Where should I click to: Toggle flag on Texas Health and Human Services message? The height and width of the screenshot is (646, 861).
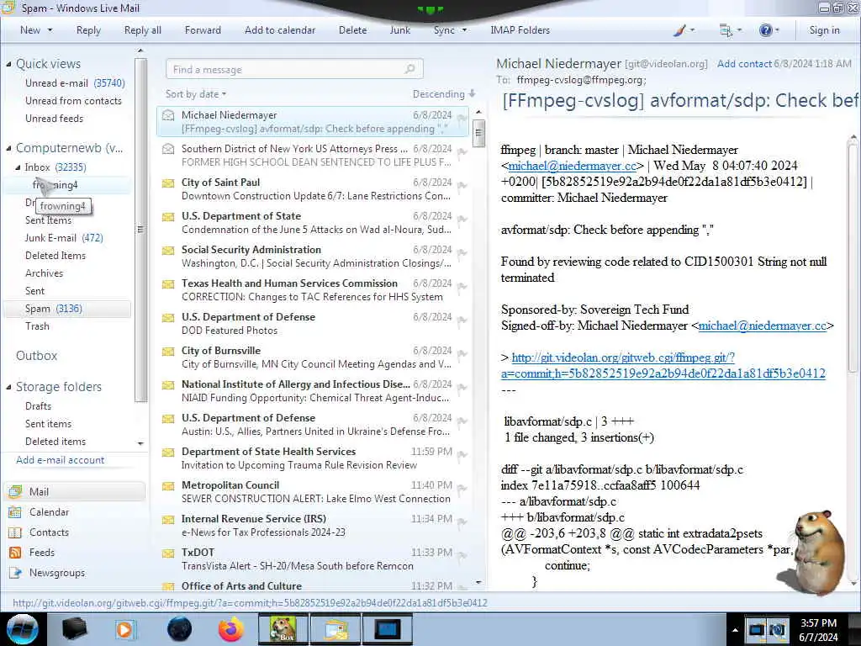[462, 287]
